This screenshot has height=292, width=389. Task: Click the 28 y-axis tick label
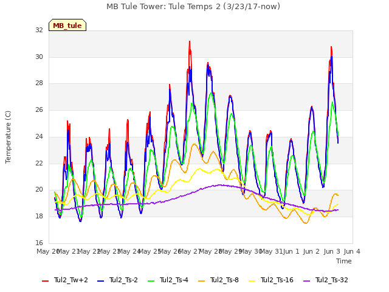pyautogui.click(x=39, y=83)
